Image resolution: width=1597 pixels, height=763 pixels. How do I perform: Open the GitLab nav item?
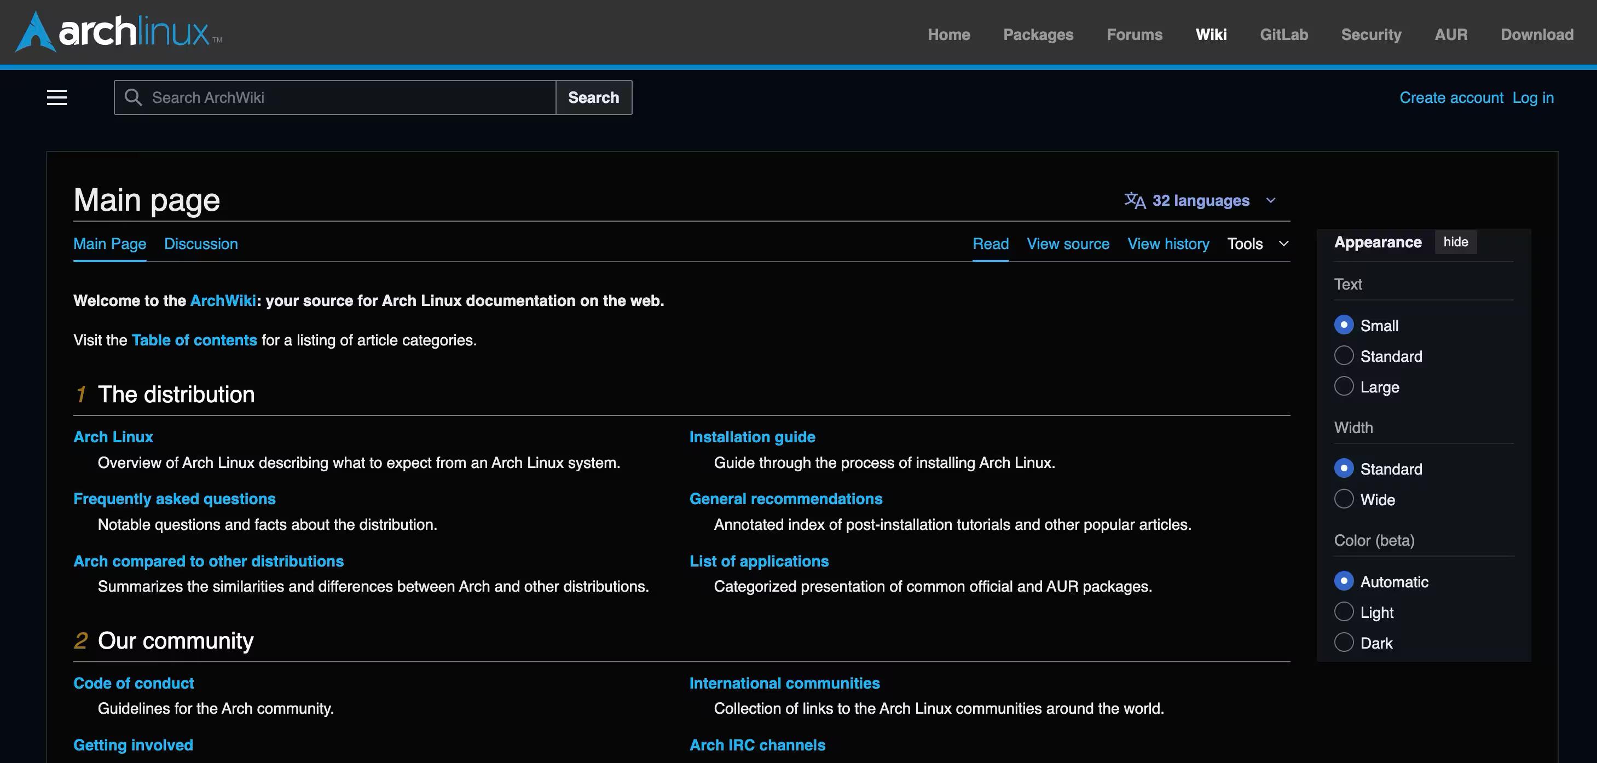(1284, 34)
